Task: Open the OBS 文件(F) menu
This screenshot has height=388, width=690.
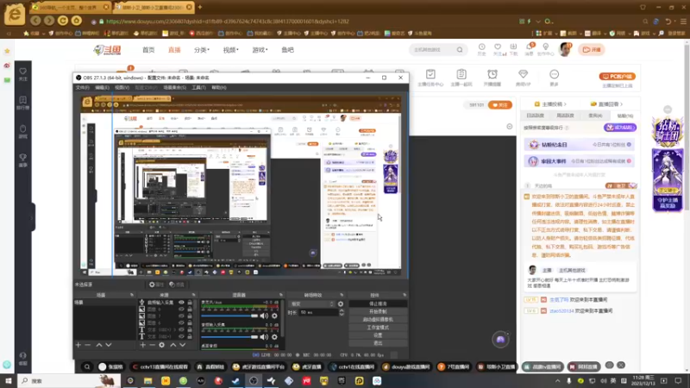Action: [x=82, y=88]
